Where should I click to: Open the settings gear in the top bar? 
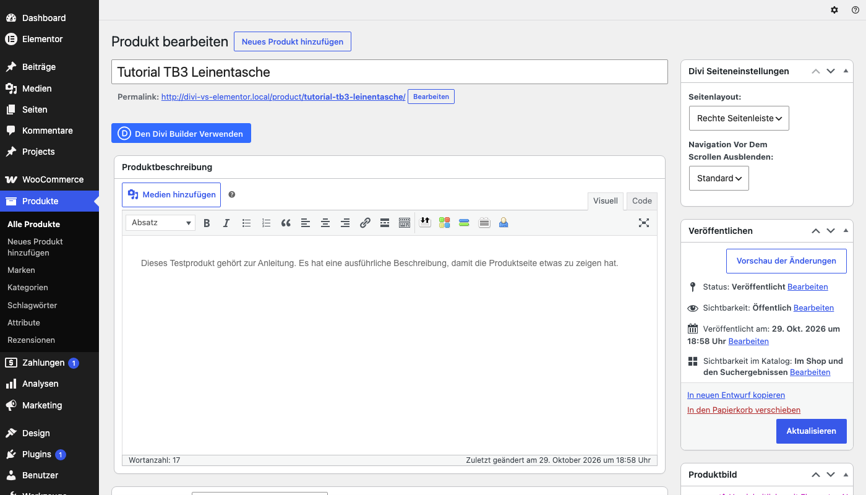[x=834, y=10]
